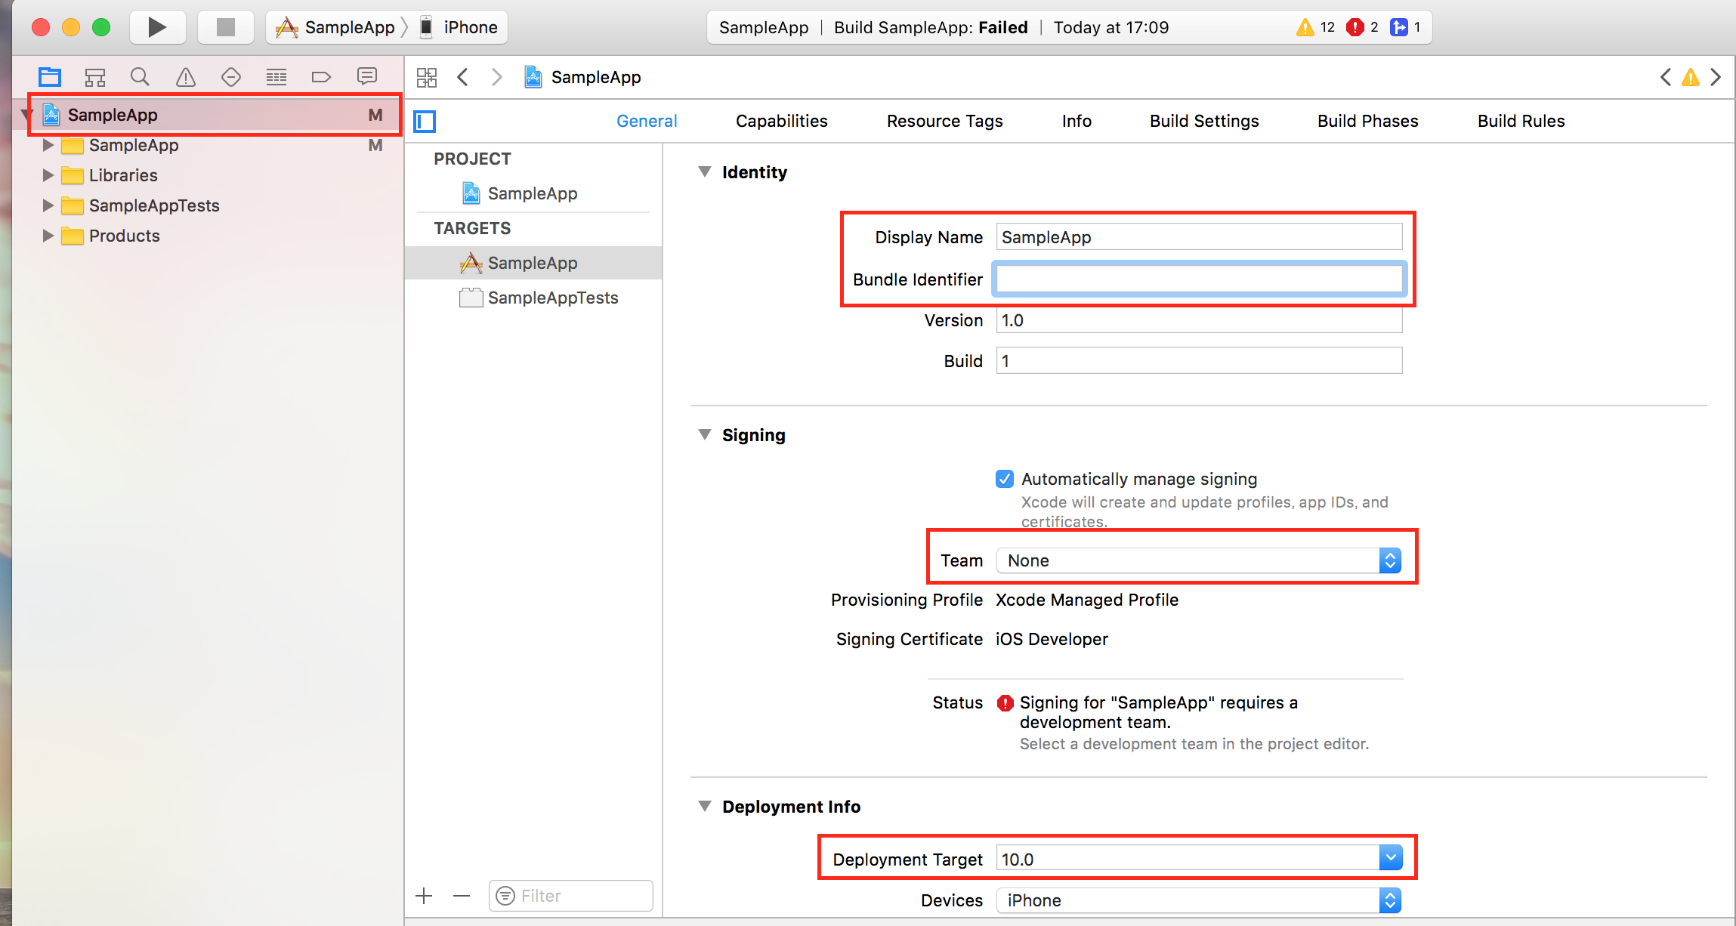The width and height of the screenshot is (1736, 926).
Task: Select the Products folder row
Action: 207,236
